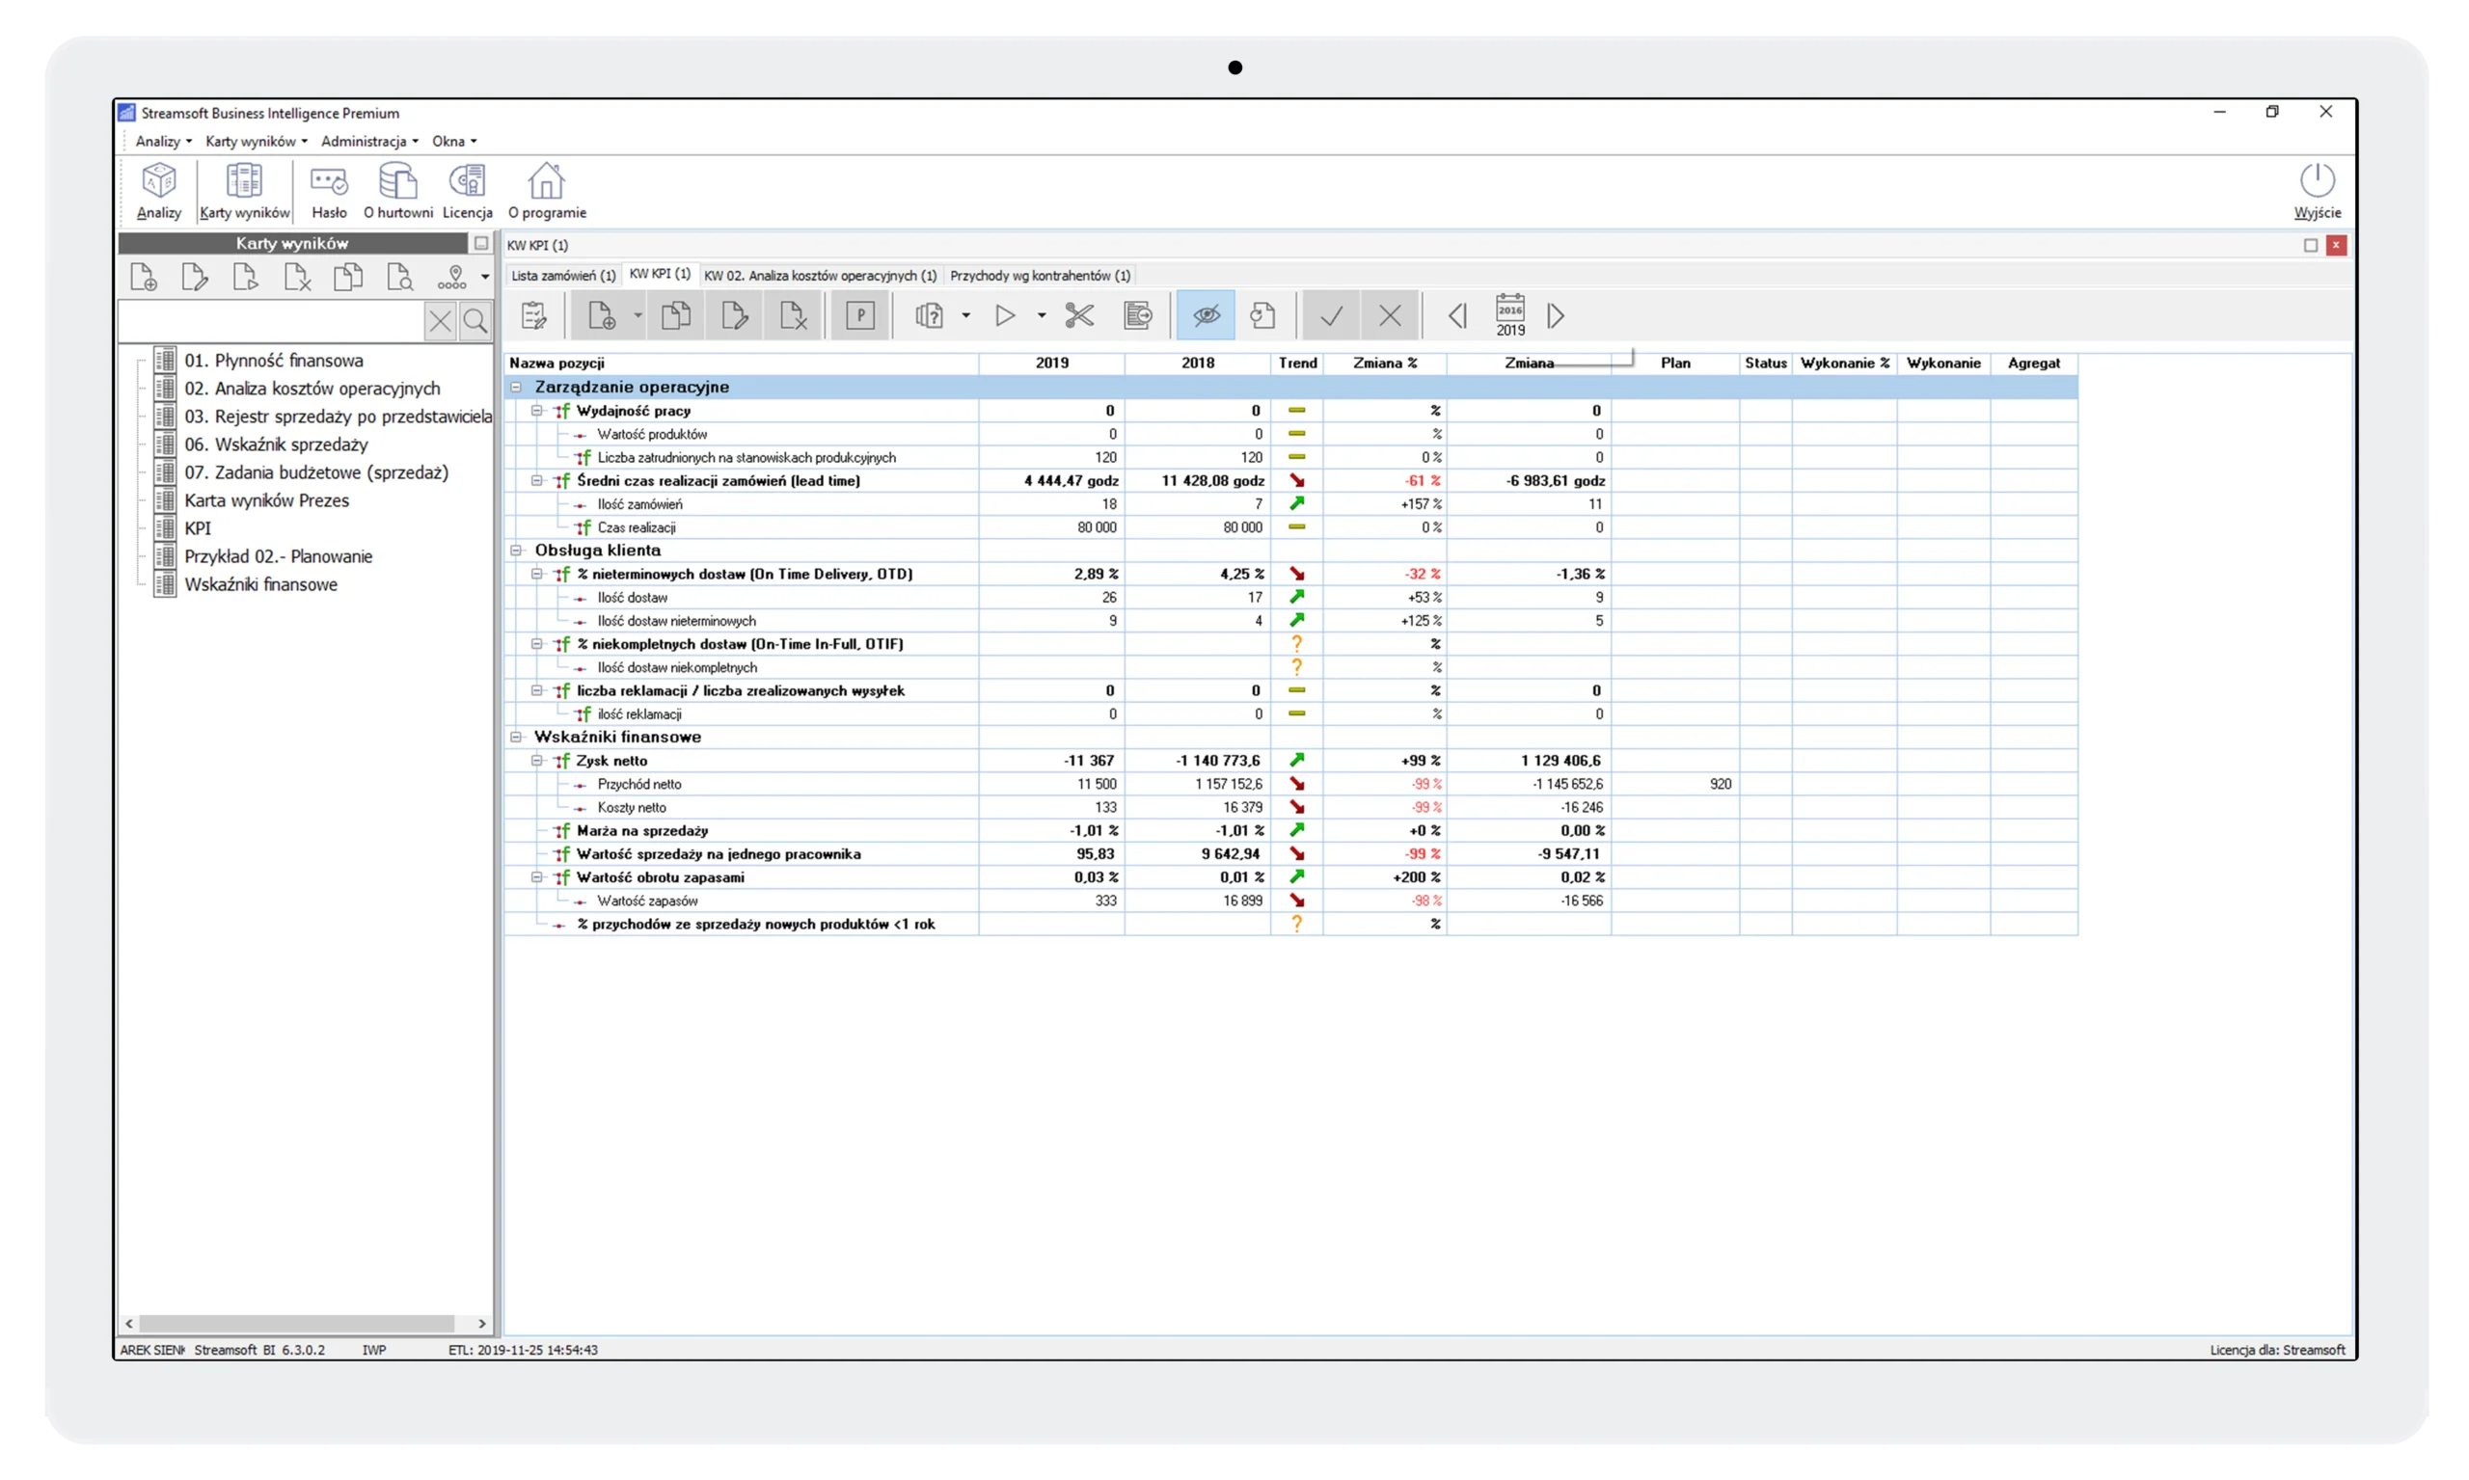Viewport: 2469px width, 1480px height.
Task: Click the P parameters icon
Action: pyautogui.click(x=860, y=315)
